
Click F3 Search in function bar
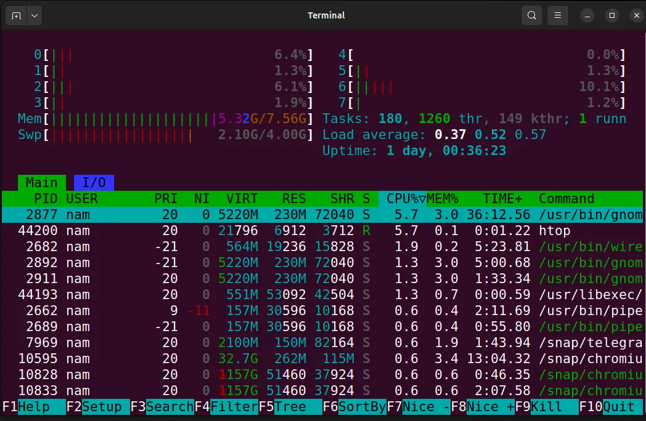162,407
